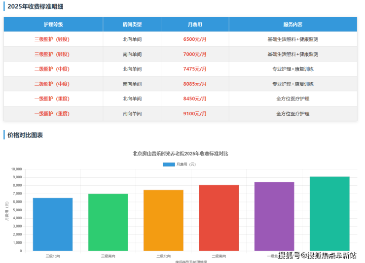Click the chart title 北京房山普乐时光养老院2025年收费标准对比
Screen dimensions: 365x263
(181, 153)
